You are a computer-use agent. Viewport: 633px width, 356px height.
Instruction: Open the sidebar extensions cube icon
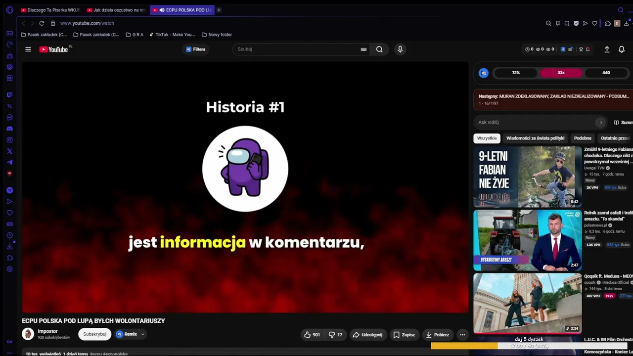pyautogui.click(x=9, y=258)
